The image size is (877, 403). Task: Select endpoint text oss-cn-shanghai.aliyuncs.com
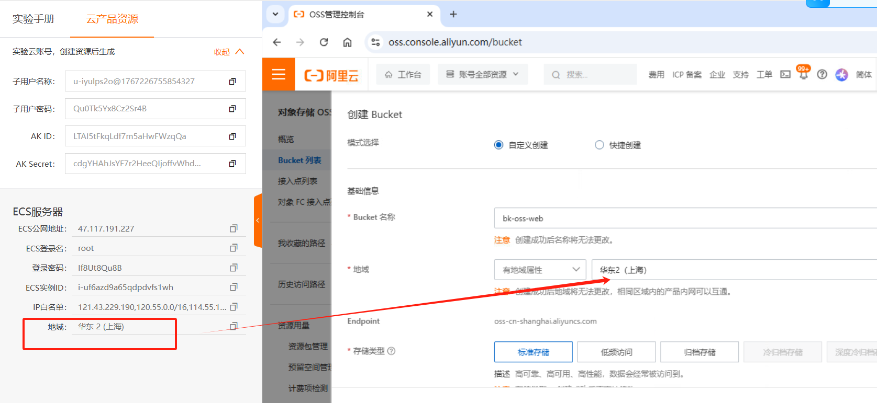click(546, 321)
